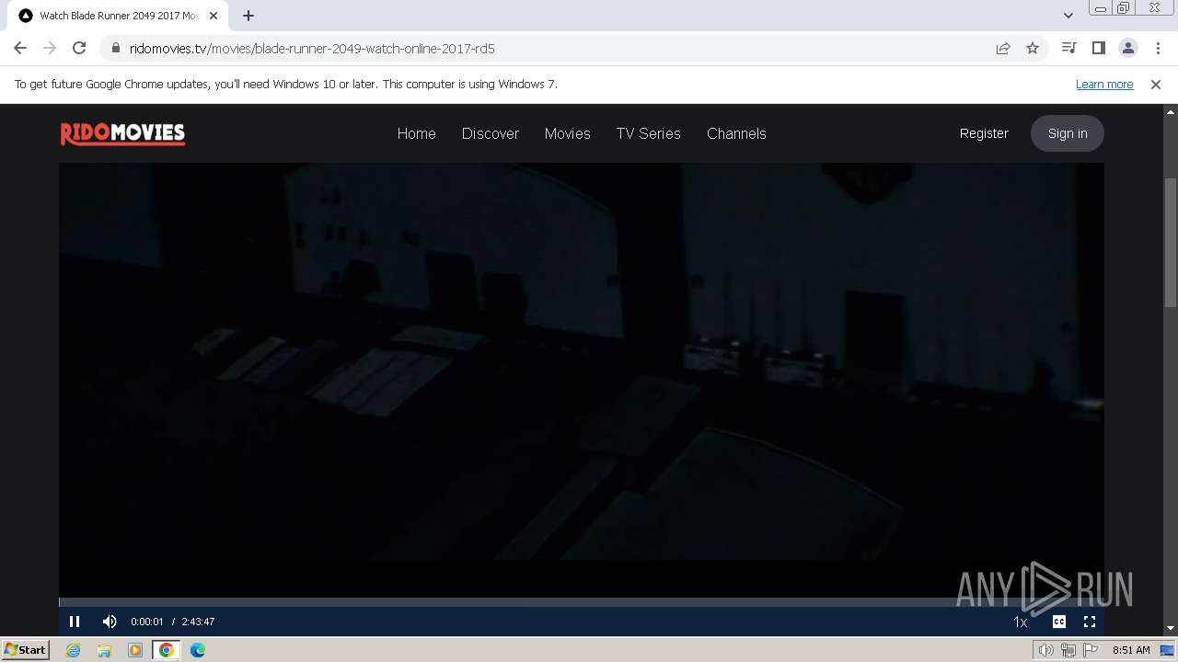Bookmark this tab with star
This screenshot has width=1178, height=662.
1033,48
